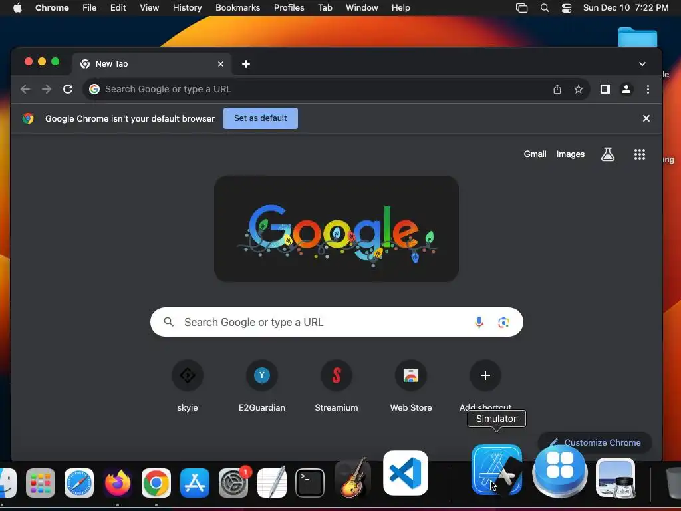Open Spotlight search in menu bar
The width and height of the screenshot is (681, 511).
pos(545,8)
